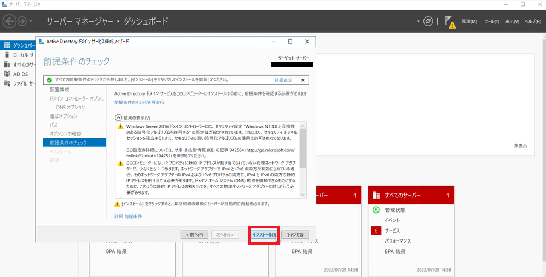This screenshot has height=277, width=546.
Task: Click イベント in すべてのサーバー tile
Action: (392, 220)
